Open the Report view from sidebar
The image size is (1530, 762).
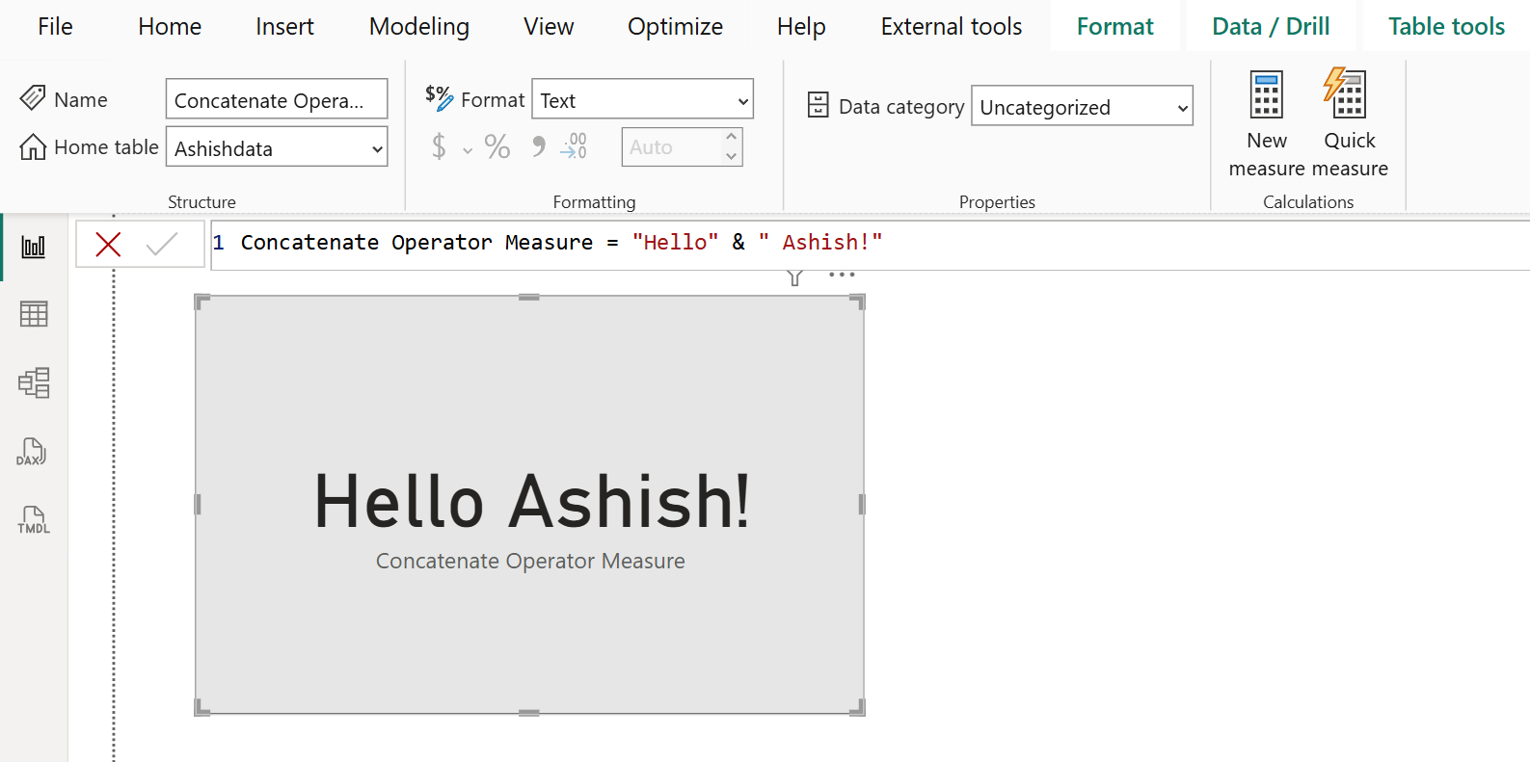click(x=34, y=248)
